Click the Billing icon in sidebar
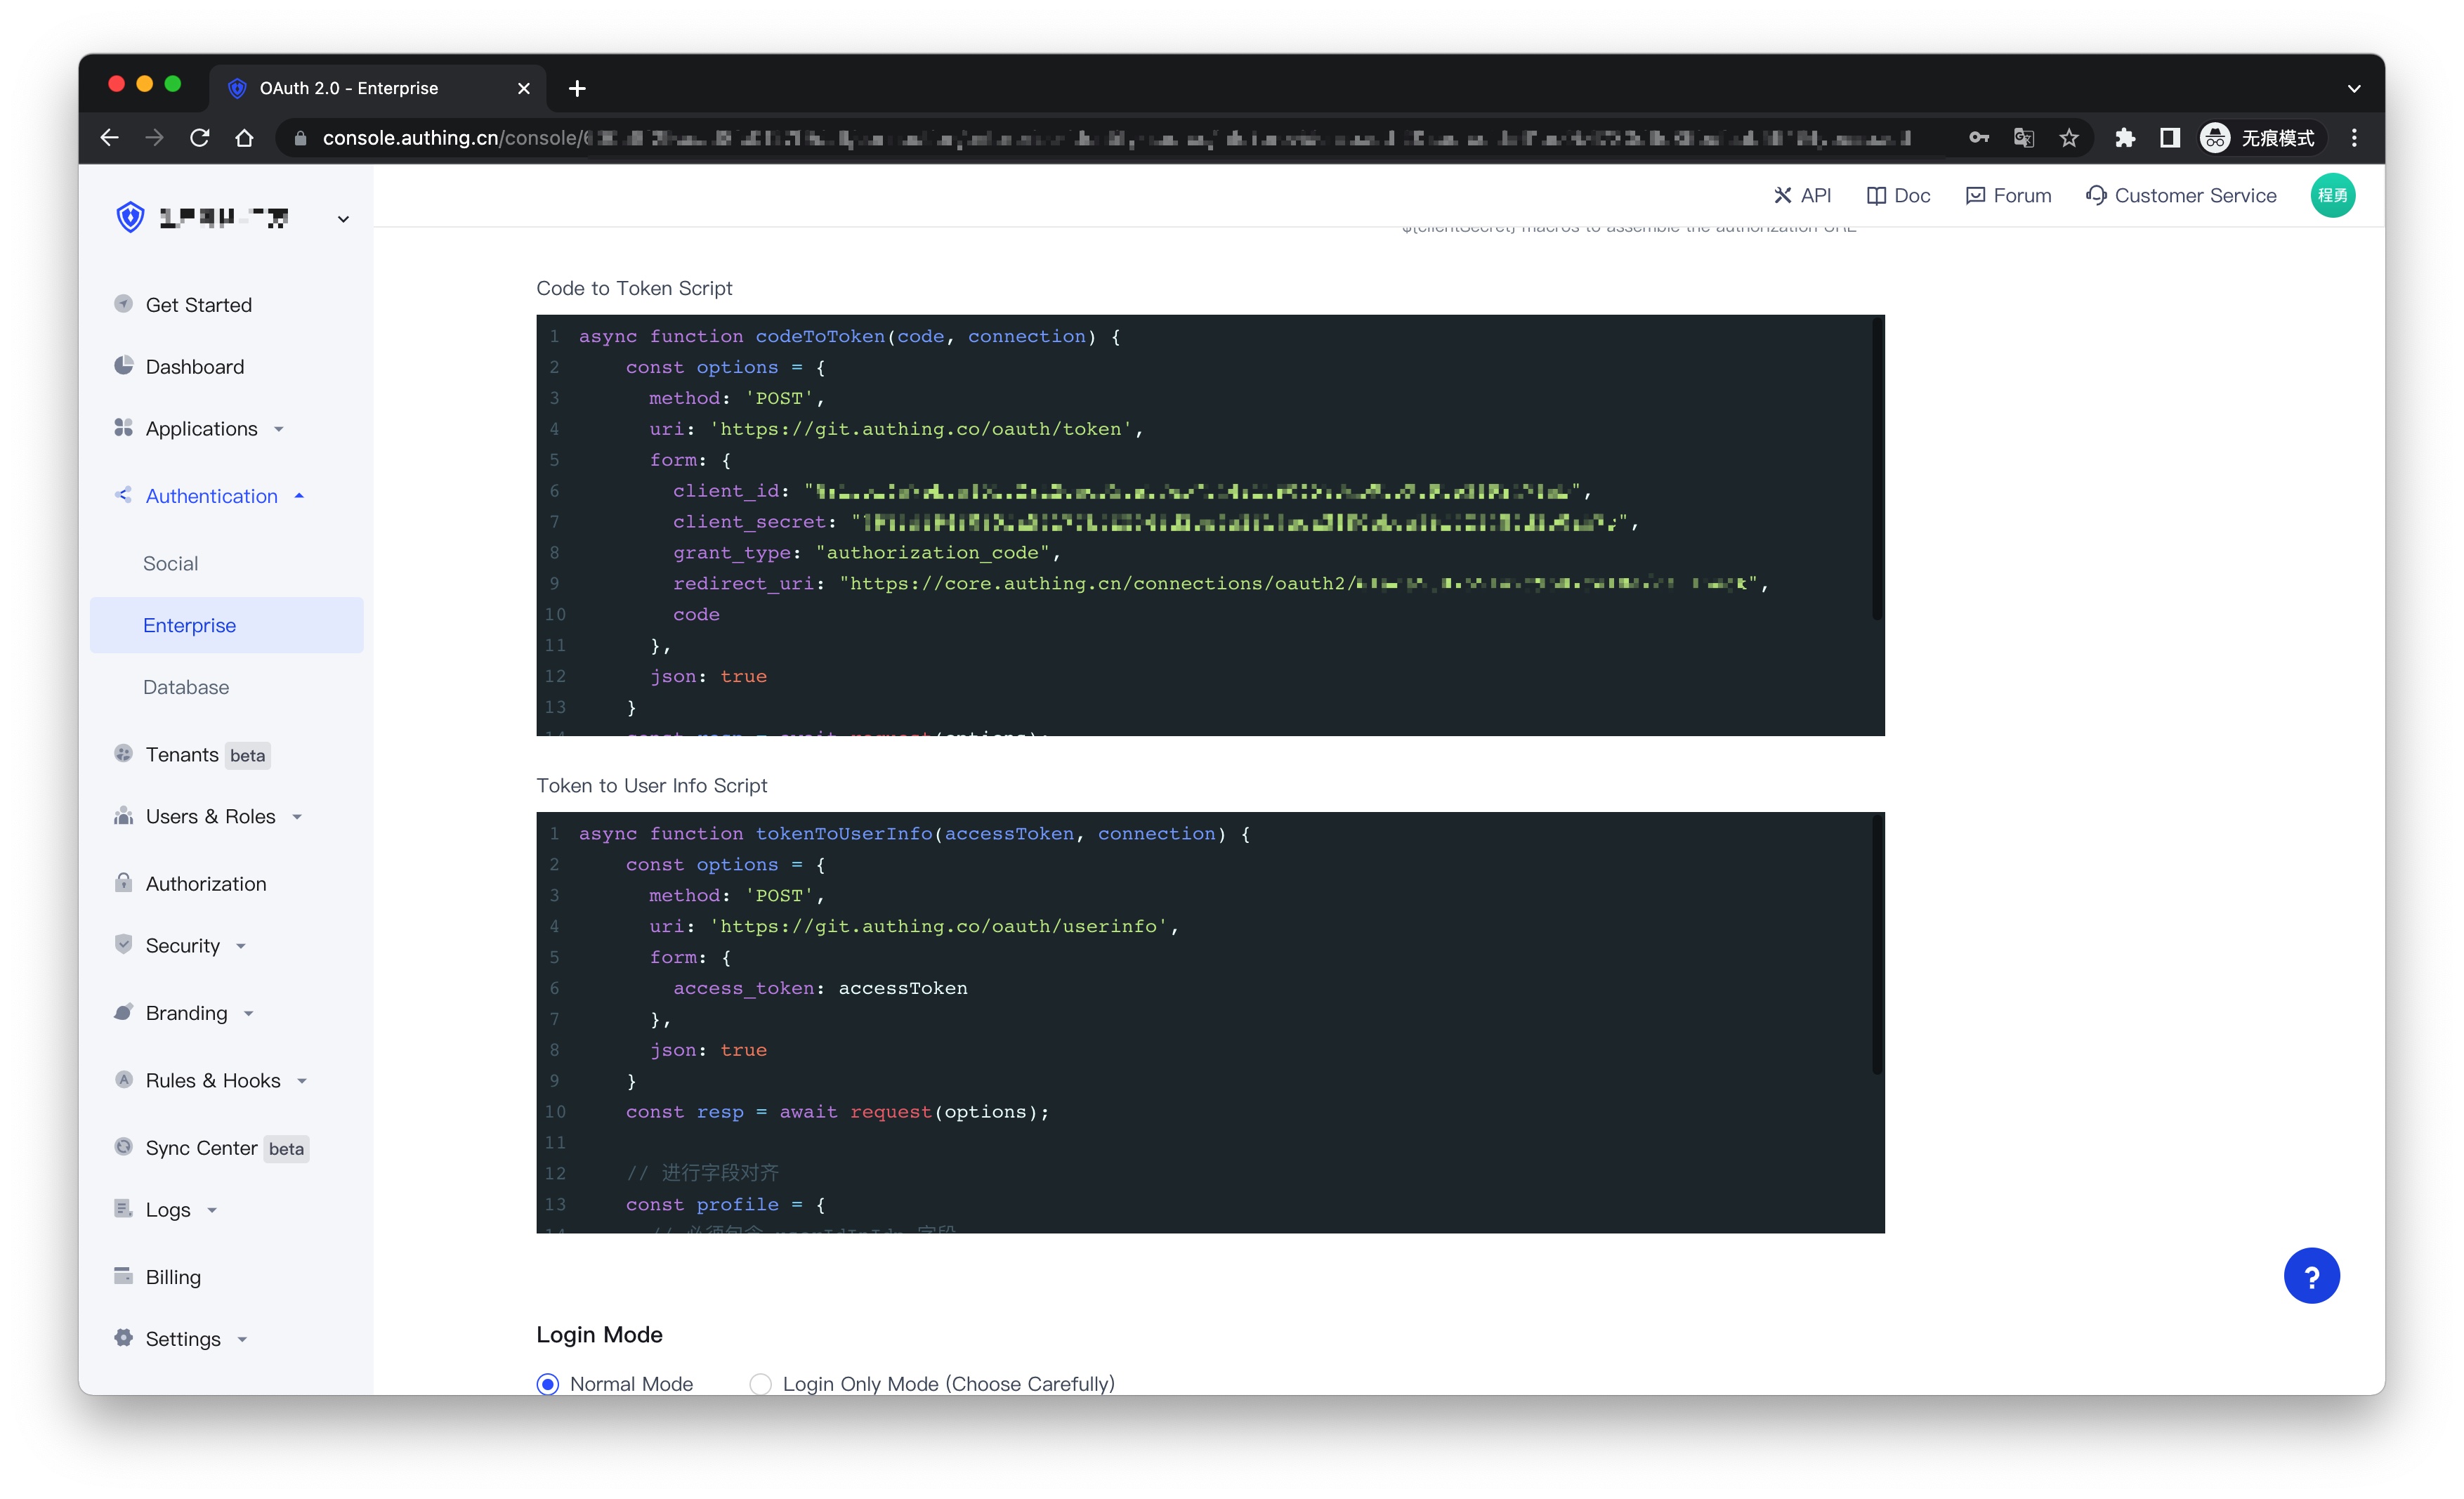This screenshot has width=2464, height=1499. coord(123,1276)
